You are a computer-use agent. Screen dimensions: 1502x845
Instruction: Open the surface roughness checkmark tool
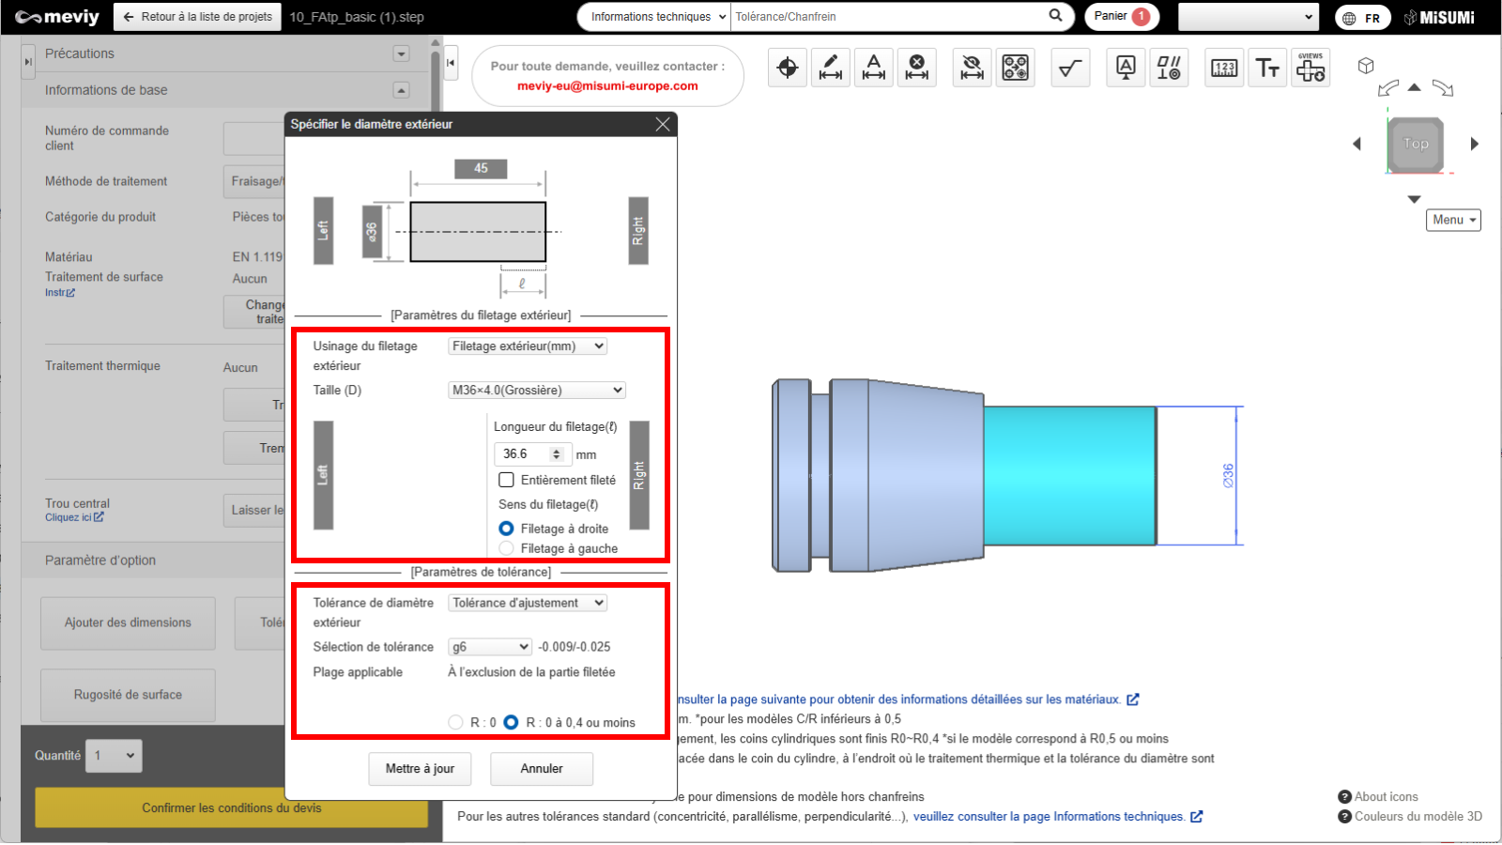pyautogui.click(x=1070, y=68)
